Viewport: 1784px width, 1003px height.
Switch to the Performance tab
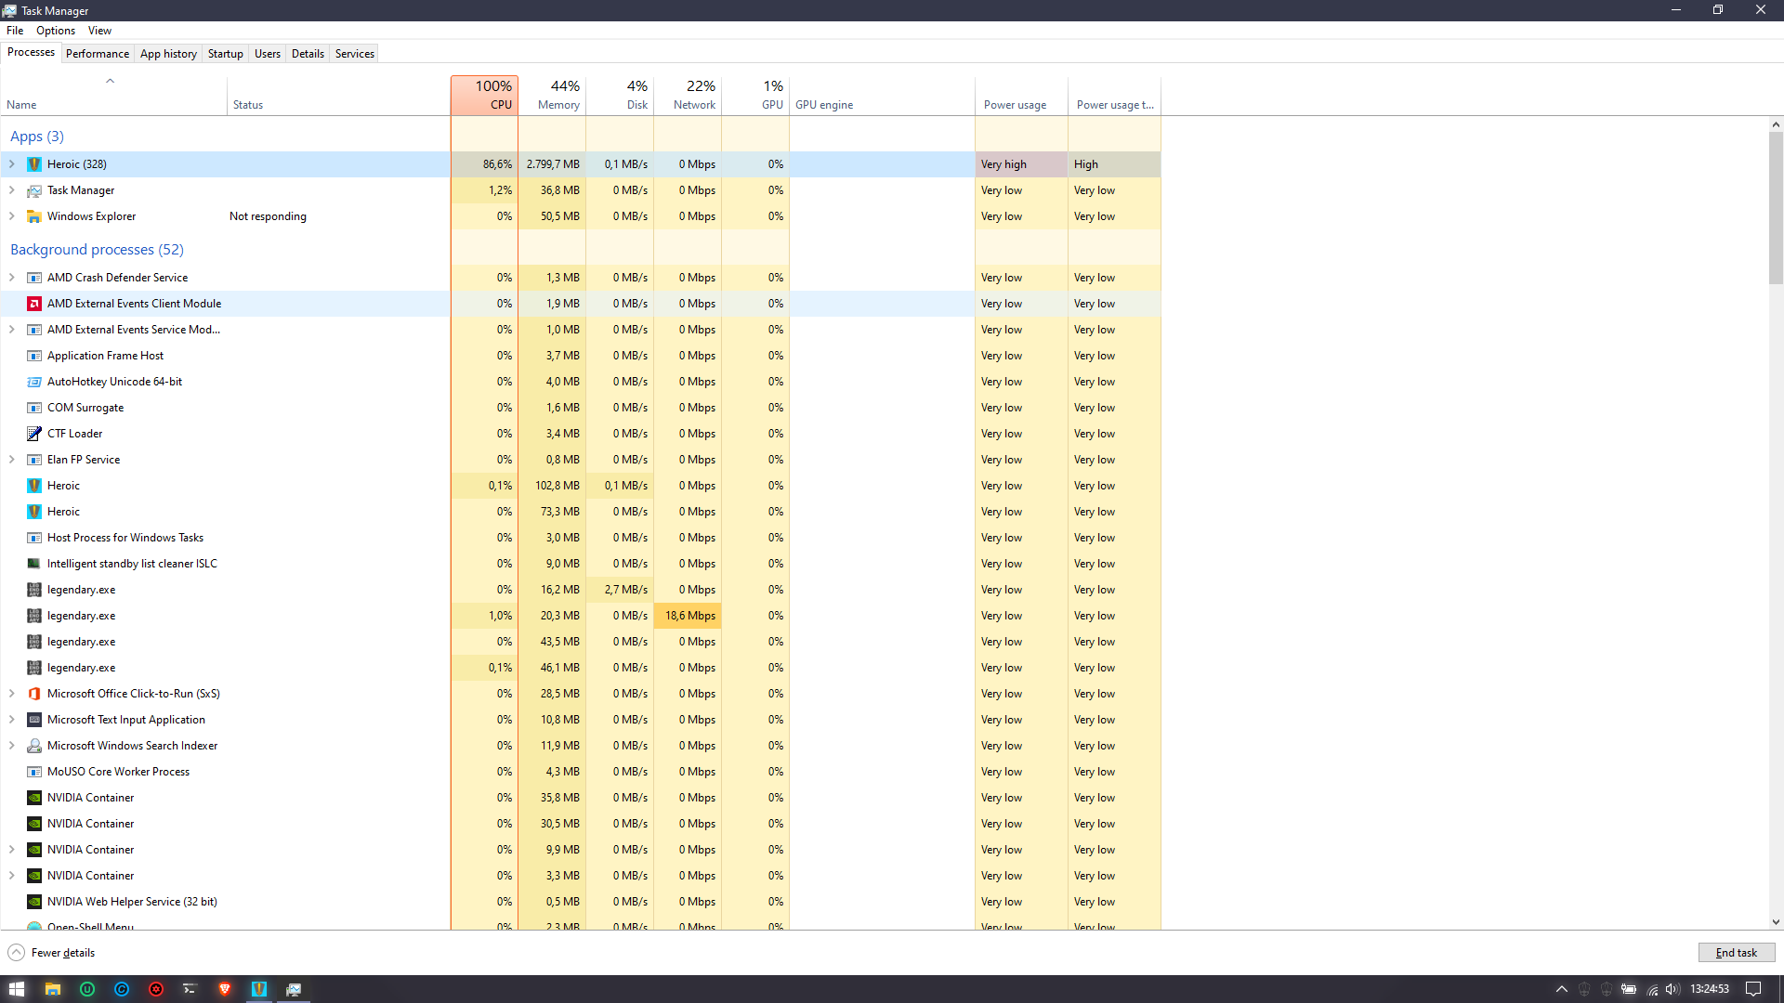pos(97,53)
